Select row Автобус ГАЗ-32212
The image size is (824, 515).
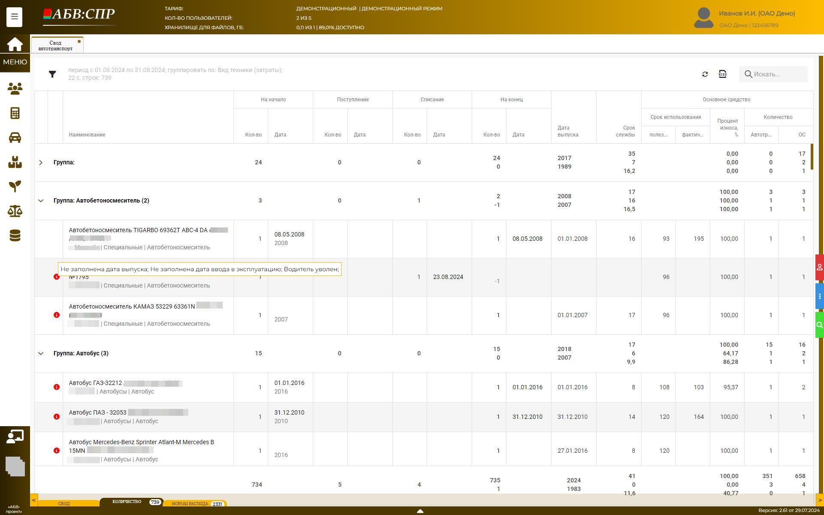pos(424,388)
